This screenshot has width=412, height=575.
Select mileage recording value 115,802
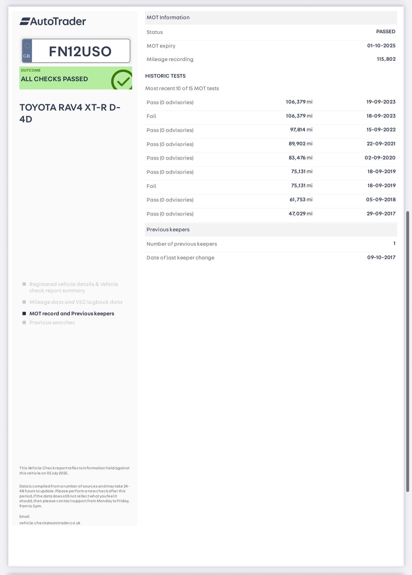[386, 59]
